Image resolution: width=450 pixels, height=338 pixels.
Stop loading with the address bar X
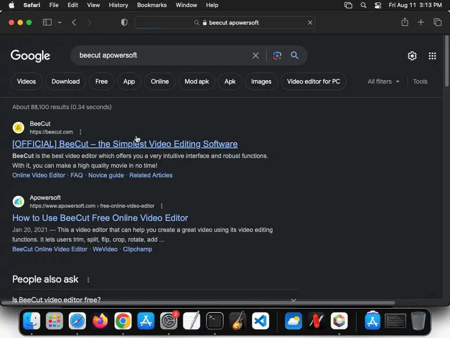tap(310, 22)
